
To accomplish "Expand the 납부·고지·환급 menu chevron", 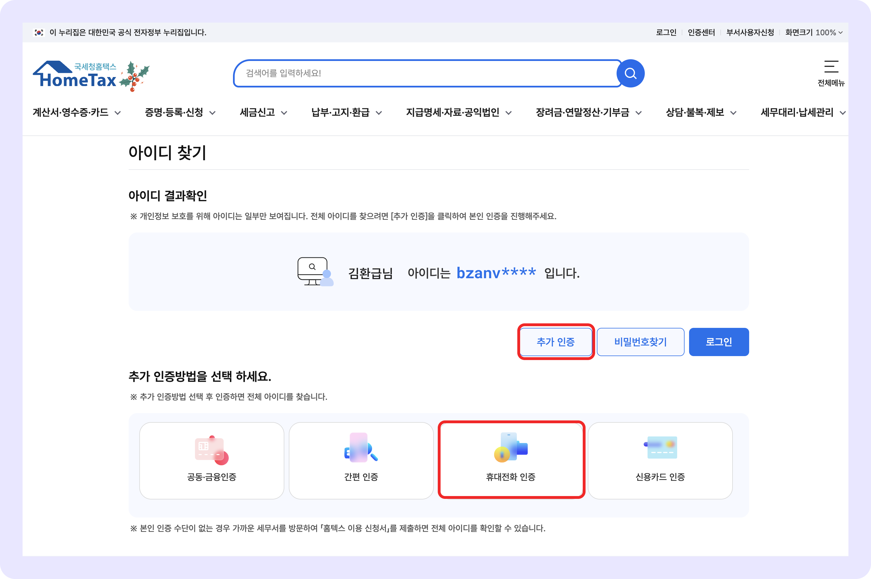I will pos(379,113).
